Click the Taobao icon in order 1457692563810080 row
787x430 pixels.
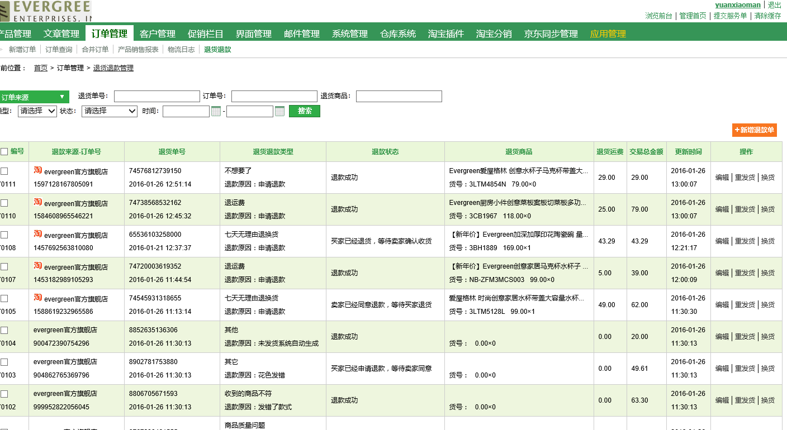pos(38,234)
